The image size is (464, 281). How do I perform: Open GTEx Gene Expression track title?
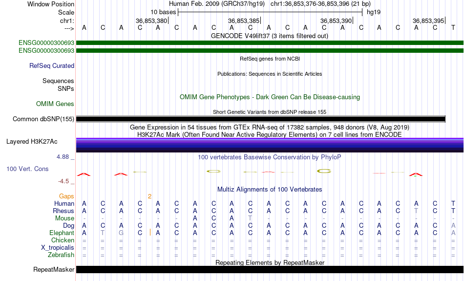pos(270,128)
